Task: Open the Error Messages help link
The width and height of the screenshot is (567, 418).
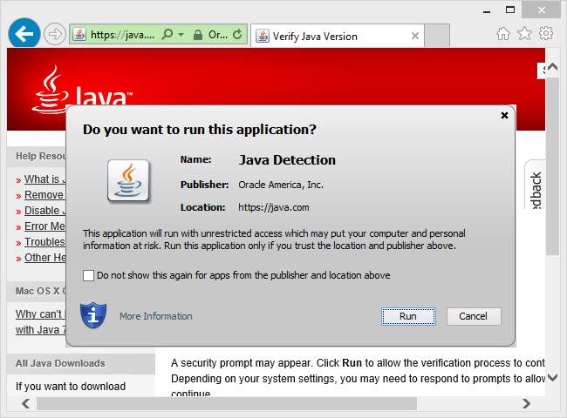Action: coord(44,226)
